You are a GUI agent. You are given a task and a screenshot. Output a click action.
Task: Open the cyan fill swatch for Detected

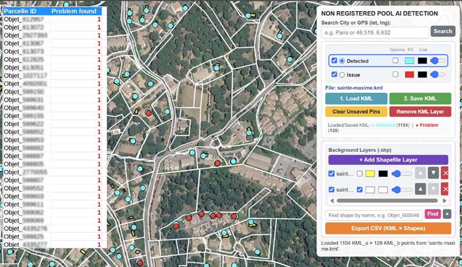click(x=409, y=61)
